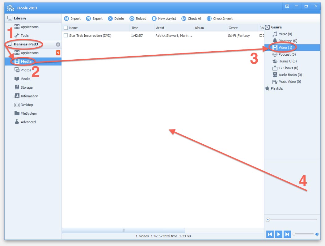The height and width of the screenshot is (246, 325).
Task: Eject the Hansies iPad3 device icon
Action: pyautogui.click(x=58, y=45)
